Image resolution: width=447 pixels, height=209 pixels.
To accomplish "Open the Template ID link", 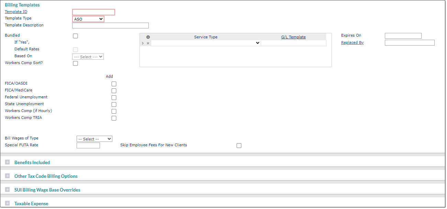I will (x=16, y=11).
